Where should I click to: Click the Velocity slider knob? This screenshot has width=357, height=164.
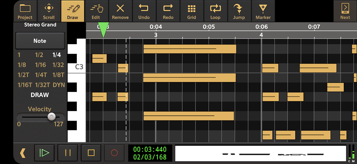[52, 117]
